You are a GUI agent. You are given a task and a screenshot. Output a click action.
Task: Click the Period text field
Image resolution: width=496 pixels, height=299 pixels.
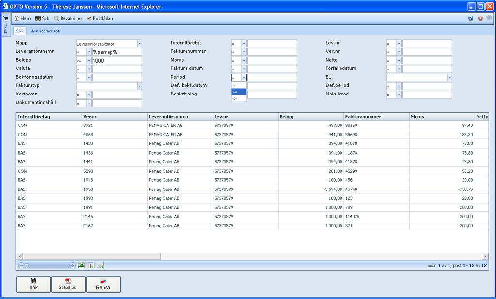tap(272, 78)
